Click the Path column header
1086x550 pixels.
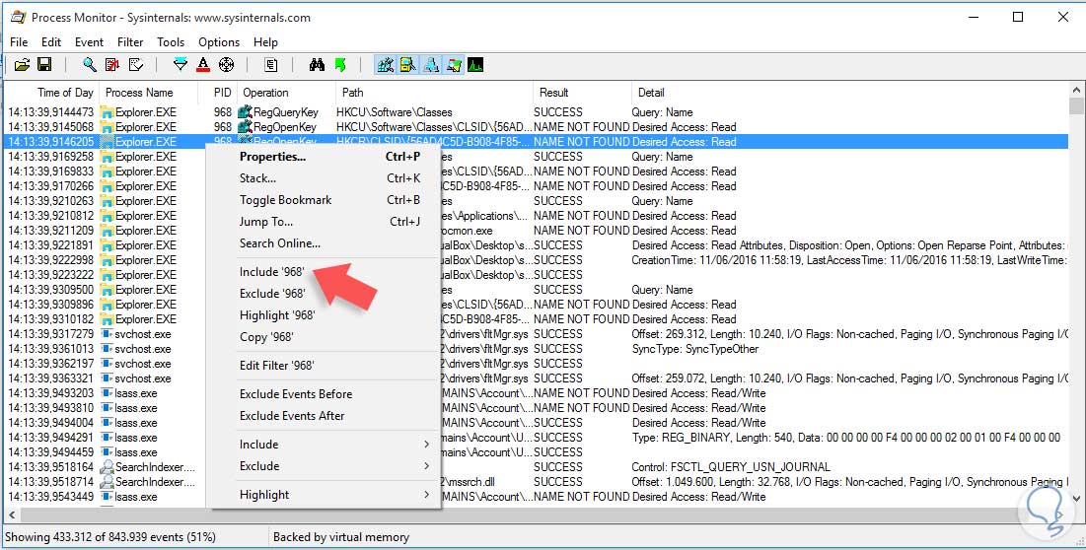(434, 93)
